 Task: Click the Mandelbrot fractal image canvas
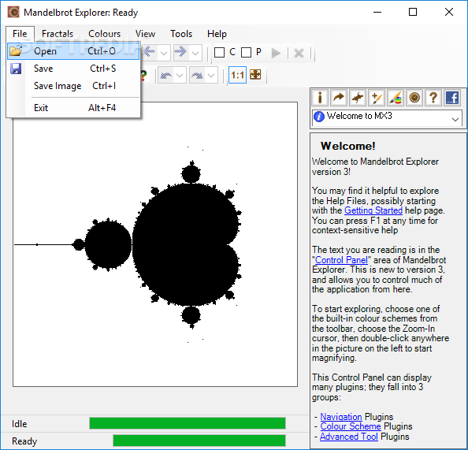point(155,244)
